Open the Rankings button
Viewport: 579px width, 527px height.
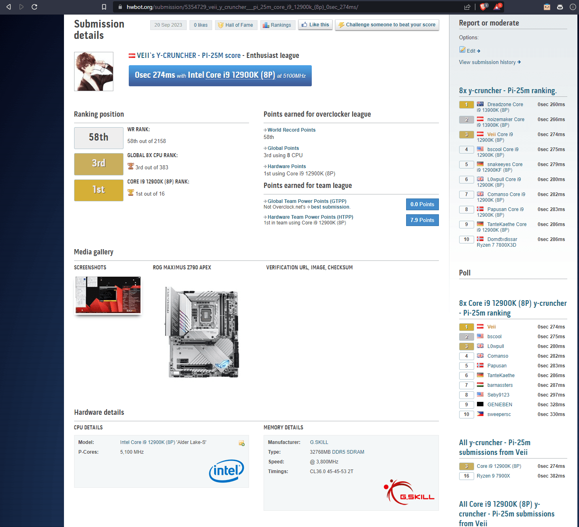pos(277,25)
